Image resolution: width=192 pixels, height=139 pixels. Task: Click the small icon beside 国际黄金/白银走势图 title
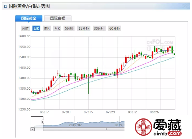coord(5,6)
